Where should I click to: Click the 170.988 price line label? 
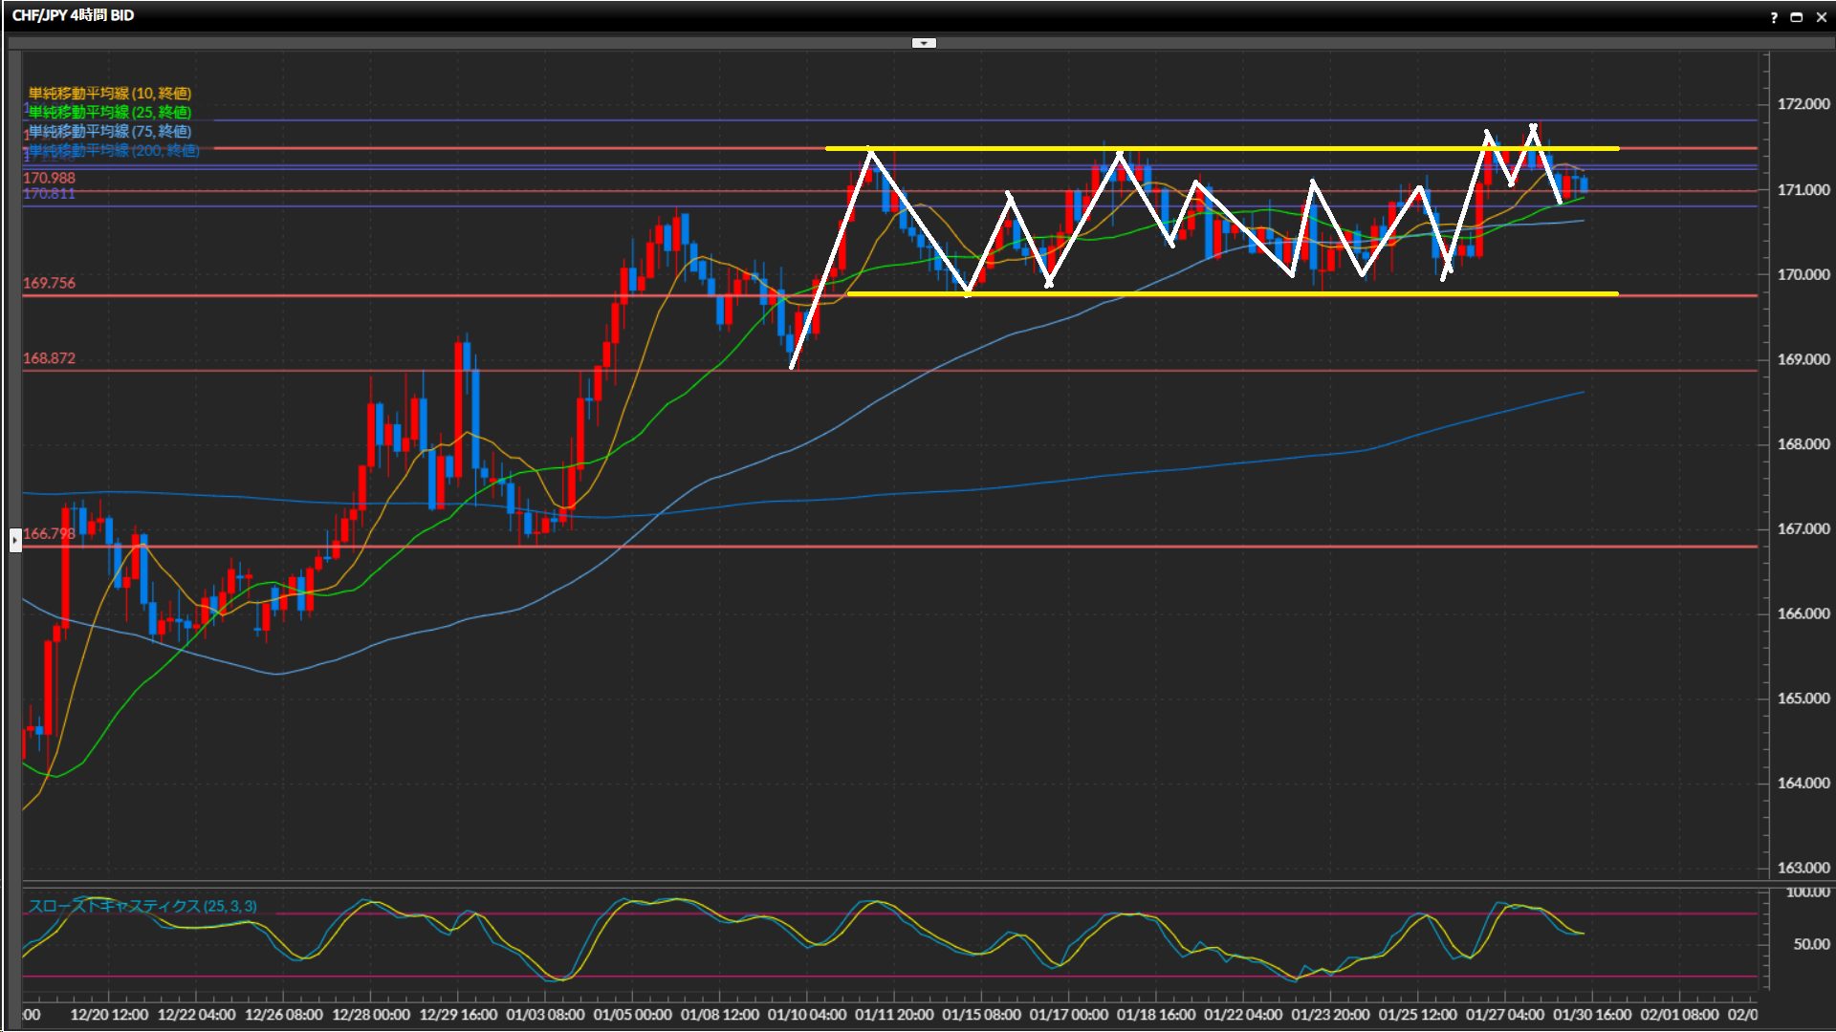click(x=49, y=178)
